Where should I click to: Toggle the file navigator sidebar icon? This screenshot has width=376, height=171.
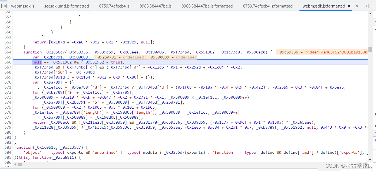4,6
